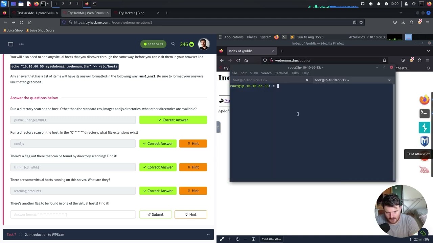This screenshot has height=243, width=433.
Task: Open the Juice Shop bookmark
Action: [x=13, y=30]
